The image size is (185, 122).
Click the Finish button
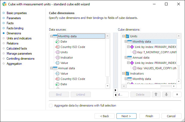click(x=149, y=116)
